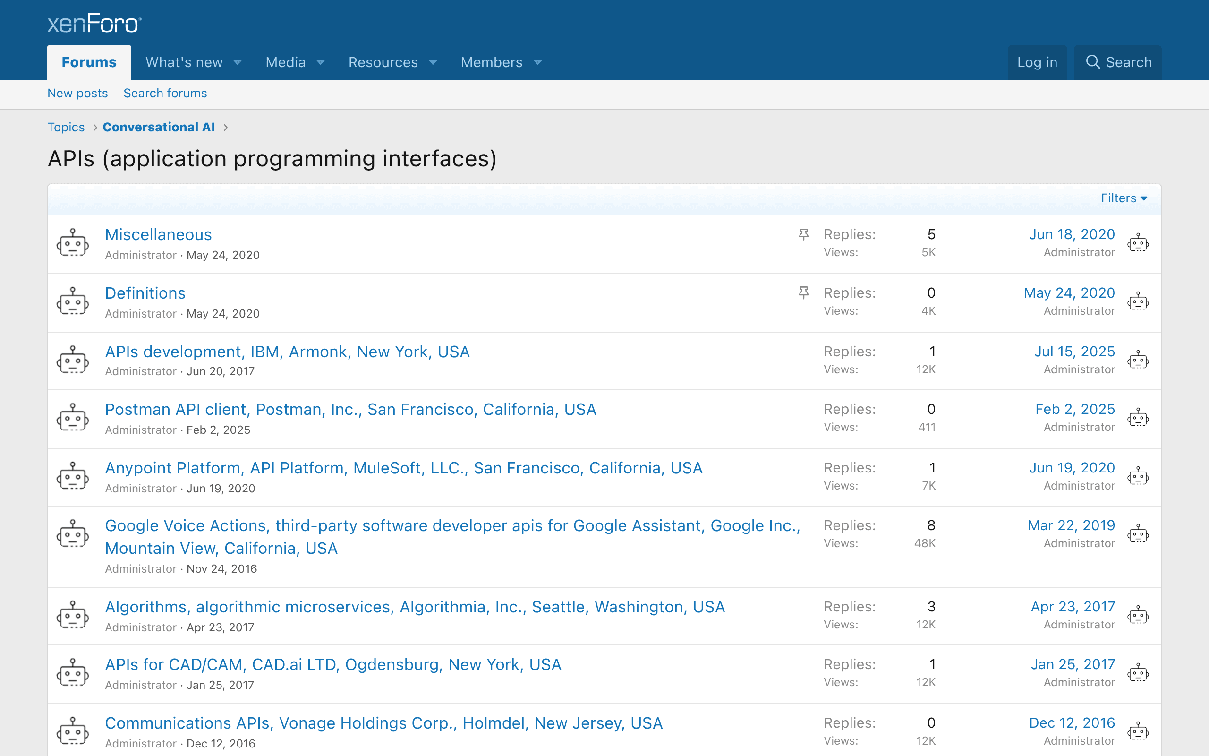Click the pin icon on the Definitions thread
The width and height of the screenshot is (1209, 756).
[x=803, y=292]
